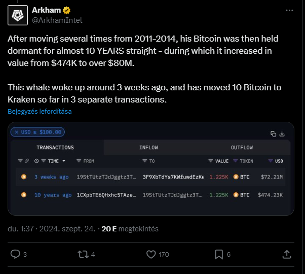Image resolution: width=305 pixels, height=274 pixels.
Task: Switch to the OUTFLOW tab
Action: coord(242,148)
